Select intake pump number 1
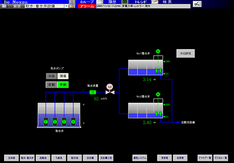The height and width of the screenshot is (163, 234). pos(46,122)
